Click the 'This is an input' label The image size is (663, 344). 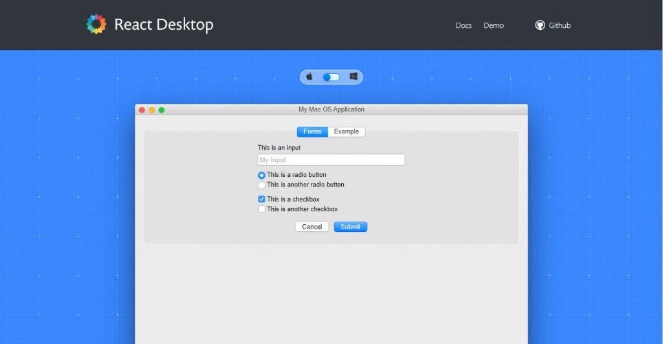pyautogui.click(x=279, y=148)
